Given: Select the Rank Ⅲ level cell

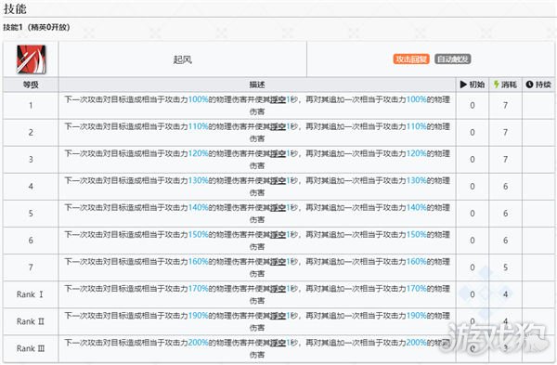Looking at the screenshot, I should point(31,348).
